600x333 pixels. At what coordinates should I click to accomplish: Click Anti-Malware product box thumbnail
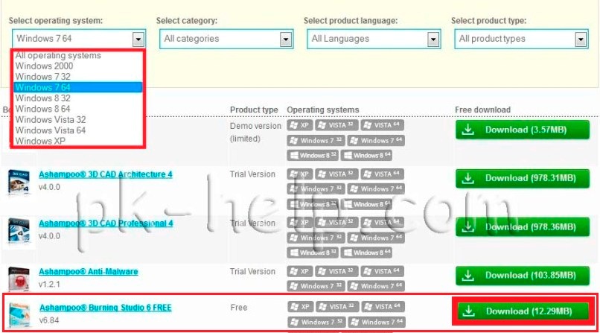19,279
